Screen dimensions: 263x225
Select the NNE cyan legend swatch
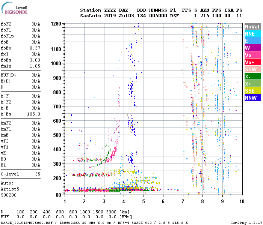[x=252, y=34]
